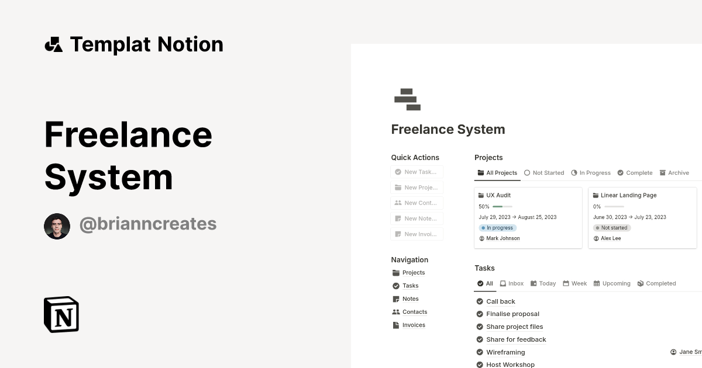
Task: Open Contacts via its people icon
Action: [x=396, y=311]
